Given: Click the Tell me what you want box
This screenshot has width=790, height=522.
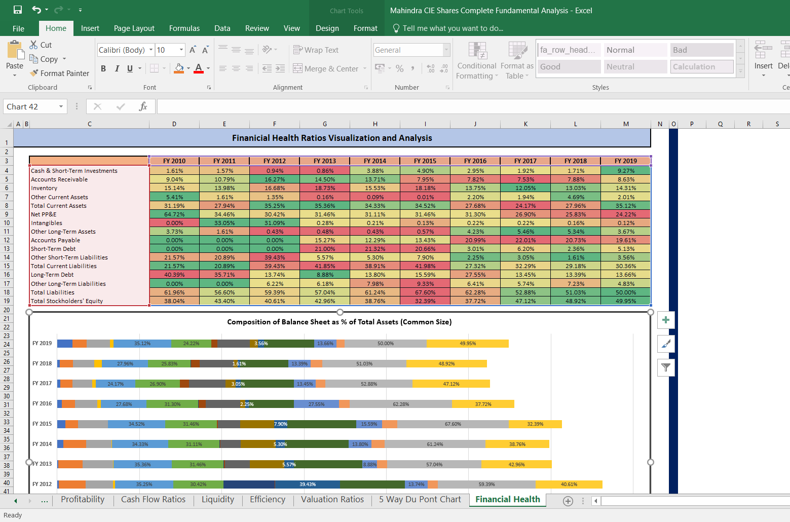Looking at the screenshot, I should (448, 28).
